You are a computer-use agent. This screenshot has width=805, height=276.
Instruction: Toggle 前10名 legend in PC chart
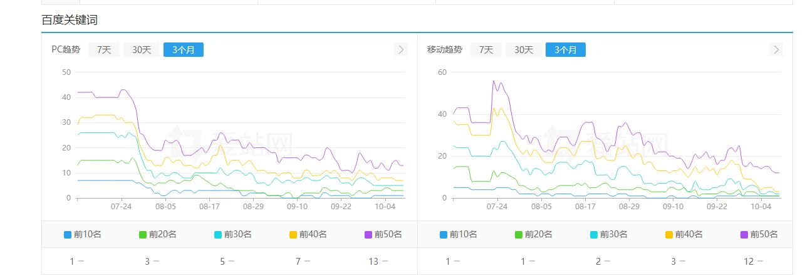[83, 234]
